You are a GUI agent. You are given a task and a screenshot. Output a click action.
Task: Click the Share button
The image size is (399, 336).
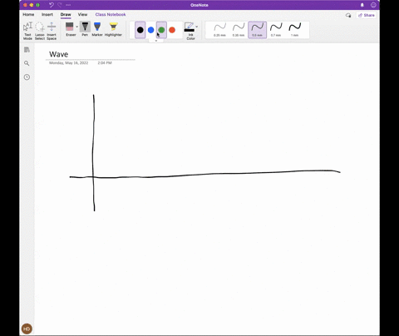tap(367, 15)
